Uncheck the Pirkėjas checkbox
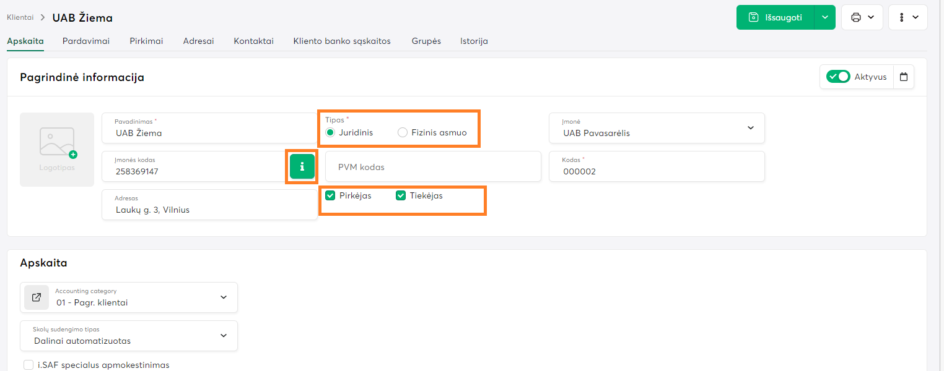This screenshot has width=944, height=371. [330, 196]
